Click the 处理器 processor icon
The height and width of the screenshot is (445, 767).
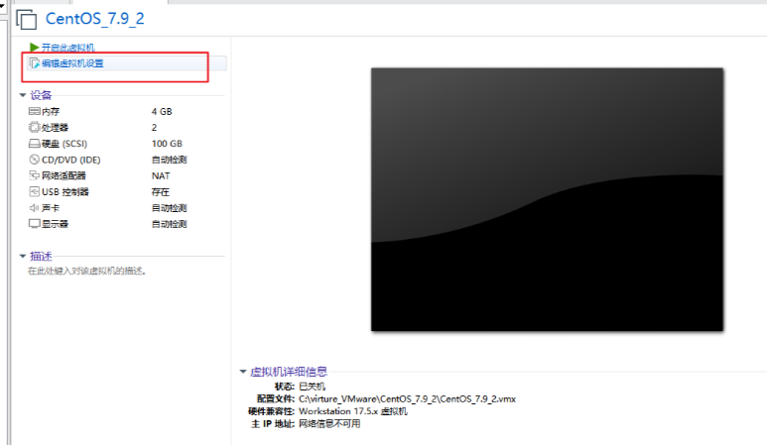click(35, 128)
